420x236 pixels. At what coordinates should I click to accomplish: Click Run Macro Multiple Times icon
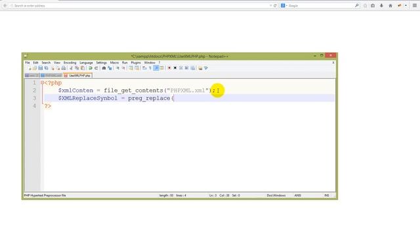pos(186,68)
